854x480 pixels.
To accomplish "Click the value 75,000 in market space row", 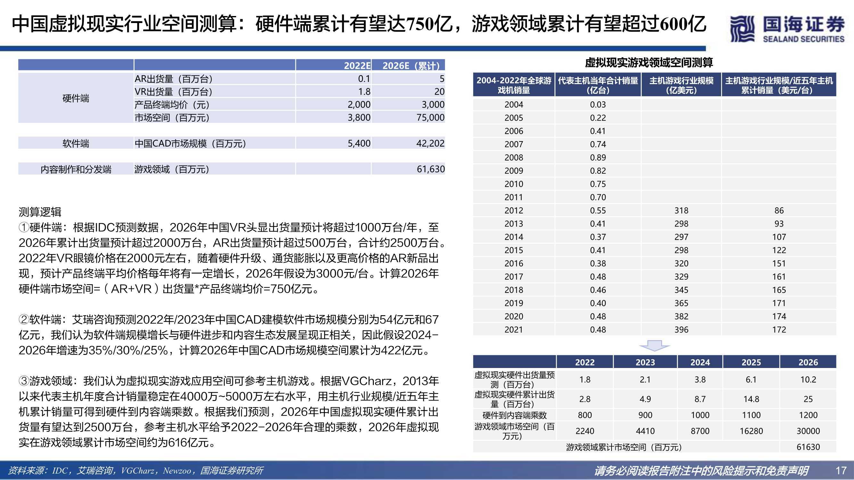I will point(430,117).
